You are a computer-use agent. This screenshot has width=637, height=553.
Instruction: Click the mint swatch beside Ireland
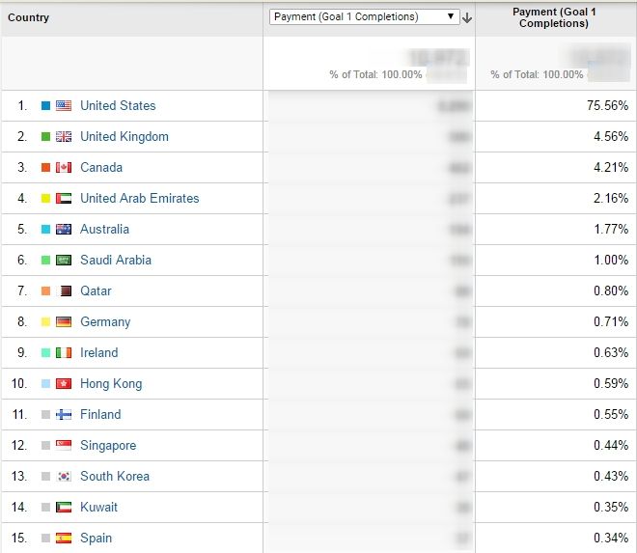46,352
